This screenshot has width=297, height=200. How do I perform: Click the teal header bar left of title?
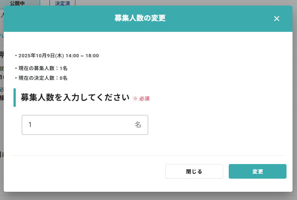(x=56, y=19)
